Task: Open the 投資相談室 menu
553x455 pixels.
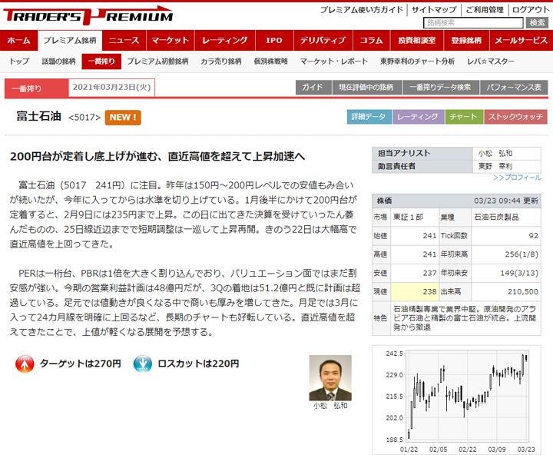Action: point(416,41)
